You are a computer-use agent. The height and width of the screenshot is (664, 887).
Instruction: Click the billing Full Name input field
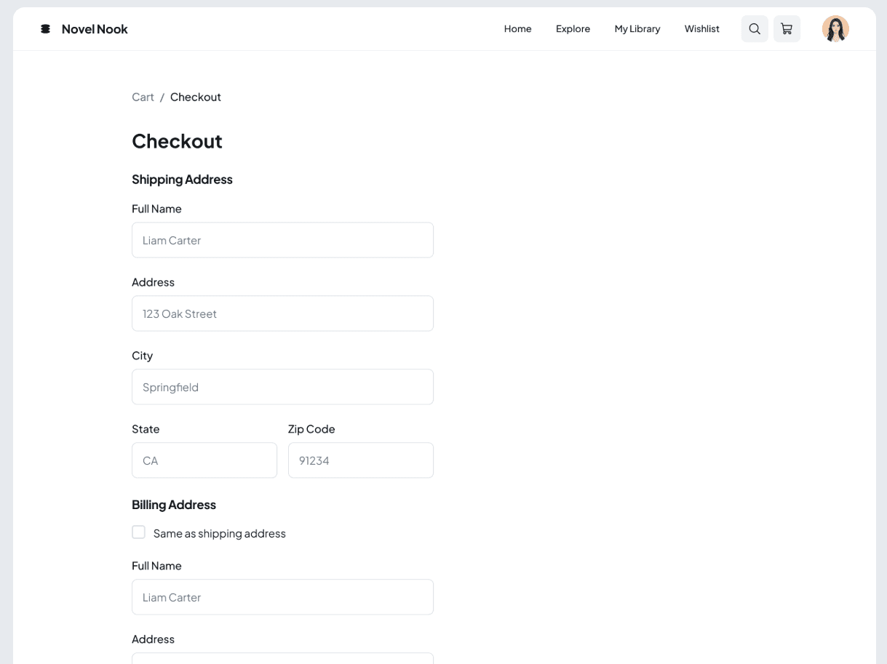point(282,596)
